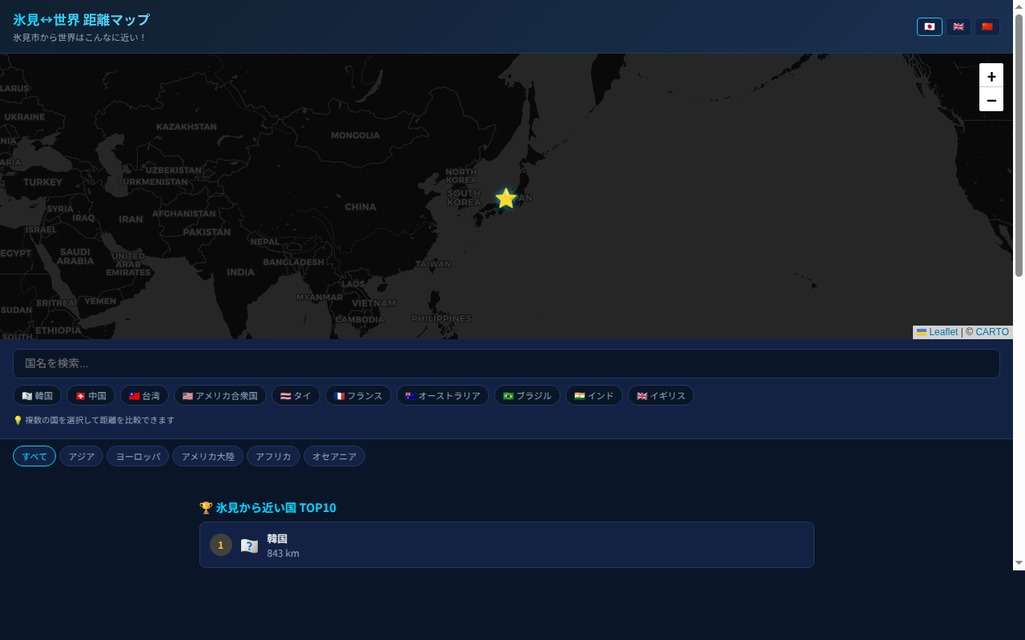Focus the 国名を検索 search field

point(506,363)
